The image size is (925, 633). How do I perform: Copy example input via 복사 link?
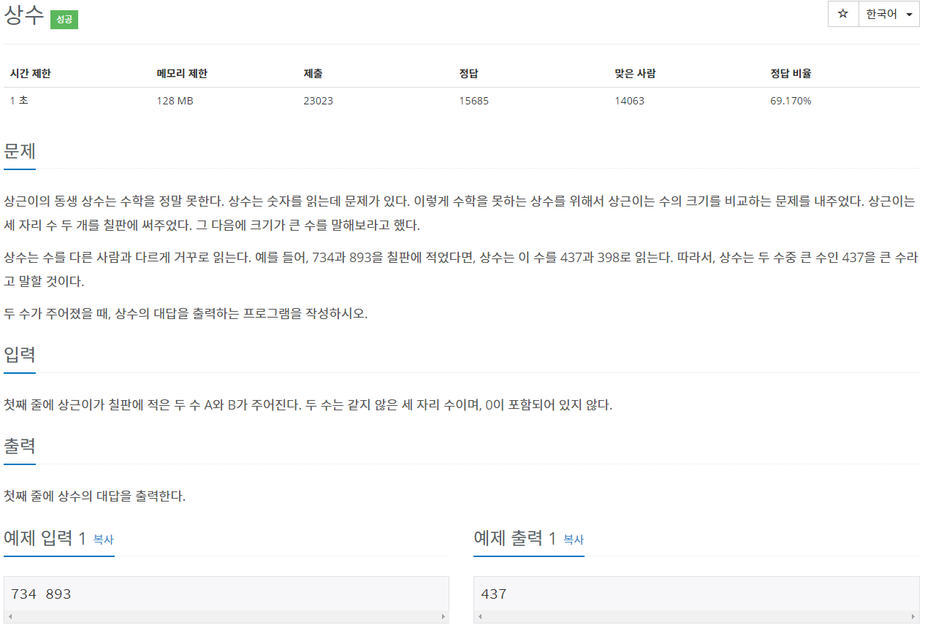[104, 540]
